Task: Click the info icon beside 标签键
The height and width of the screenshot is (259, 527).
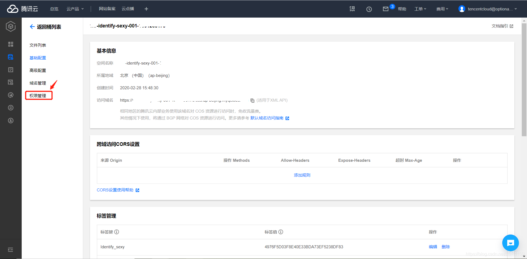Action: tap(117, 232)
